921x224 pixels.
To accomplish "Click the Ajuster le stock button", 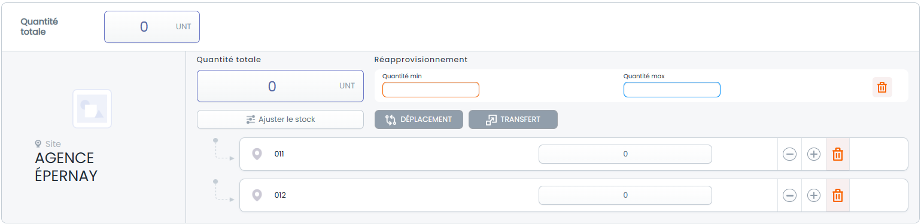I will tap(280, 119).
